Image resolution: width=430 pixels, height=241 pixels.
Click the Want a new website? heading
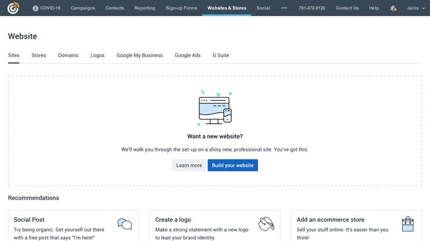[x=215, y=137]
